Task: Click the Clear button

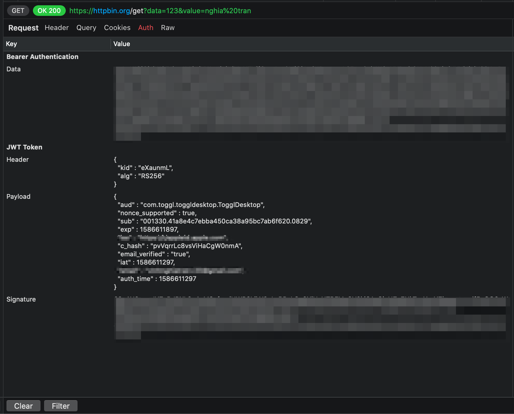Action: point(23,405)
